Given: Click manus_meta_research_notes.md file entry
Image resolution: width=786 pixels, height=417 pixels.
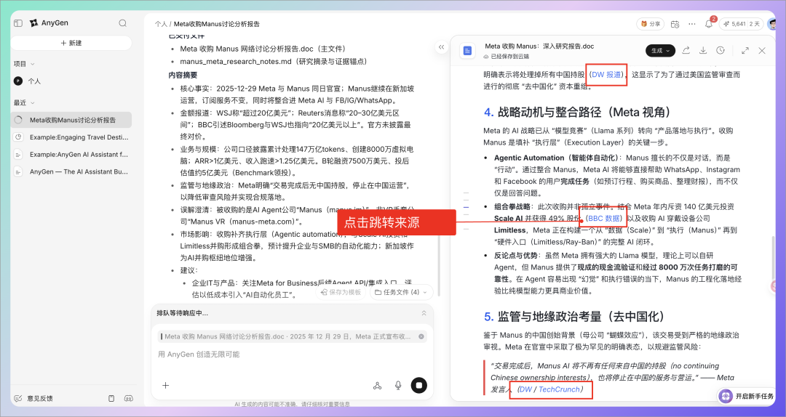Looking at the screenshot, I should [274, 61].
